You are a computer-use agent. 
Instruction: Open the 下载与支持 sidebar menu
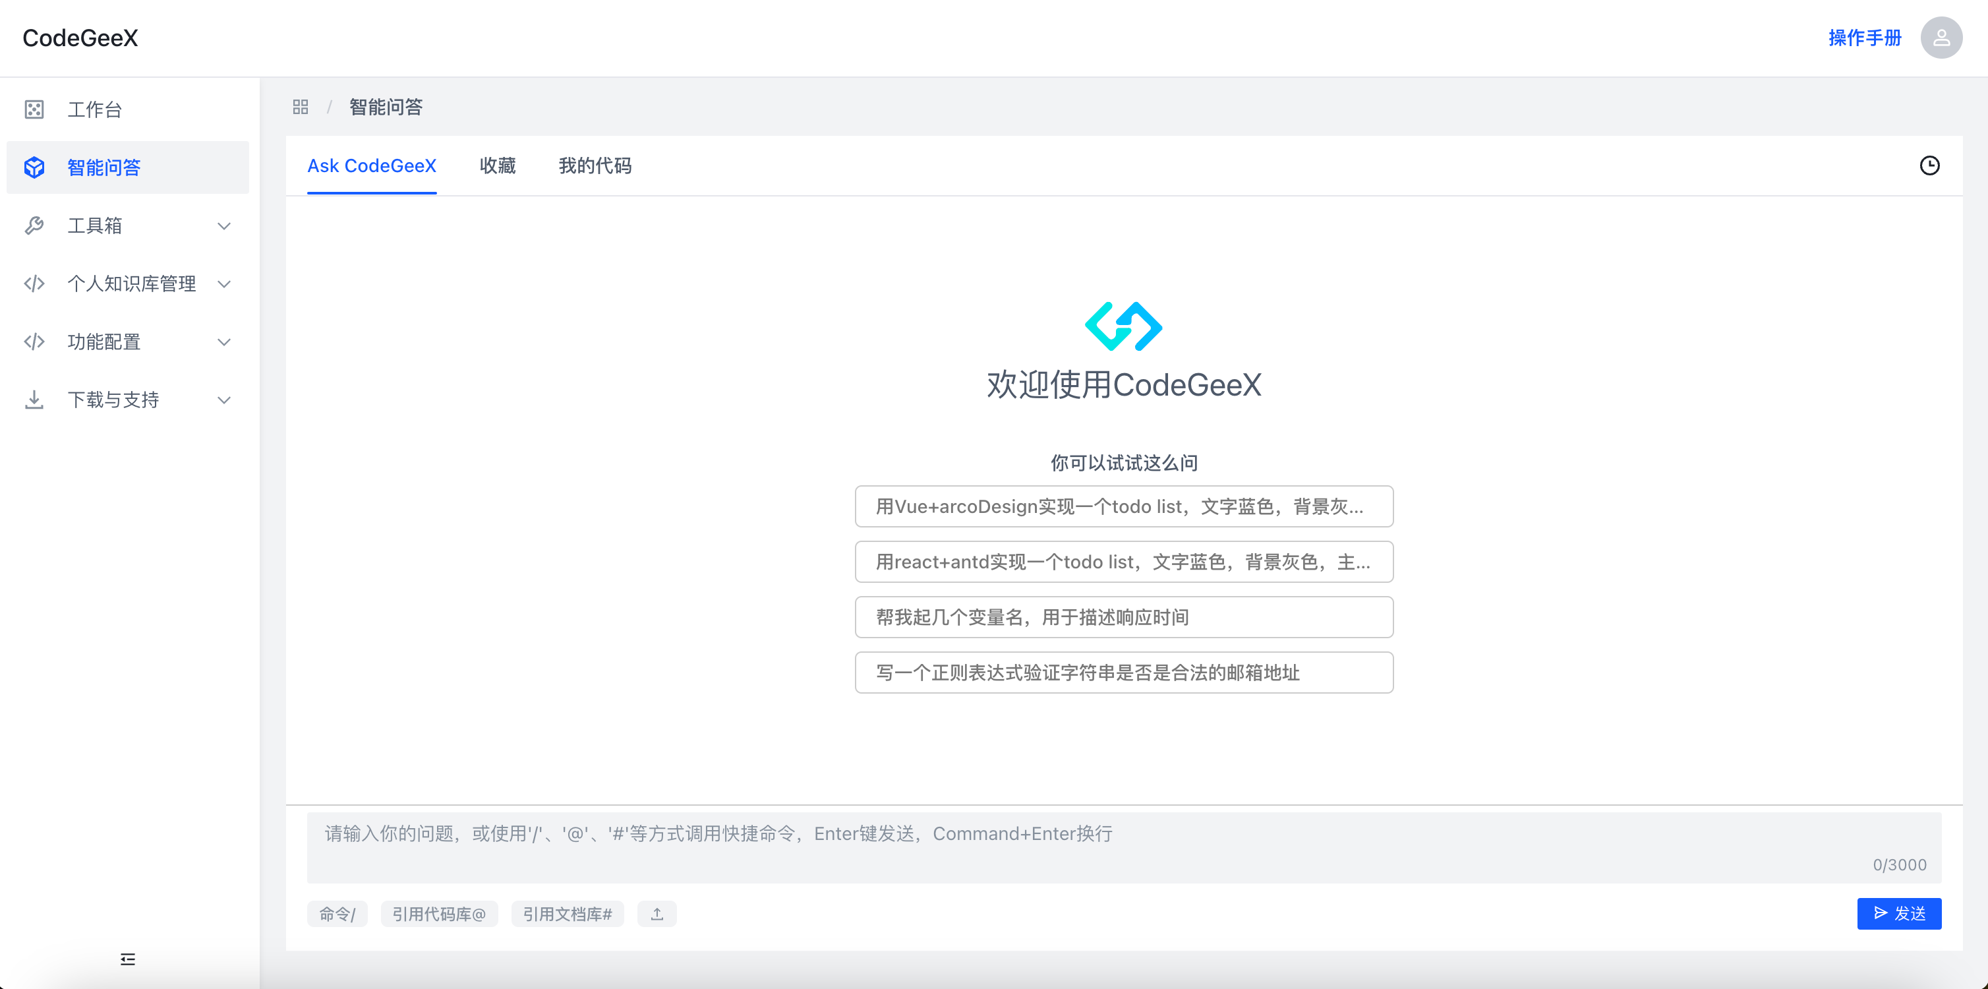pos(127,400)
